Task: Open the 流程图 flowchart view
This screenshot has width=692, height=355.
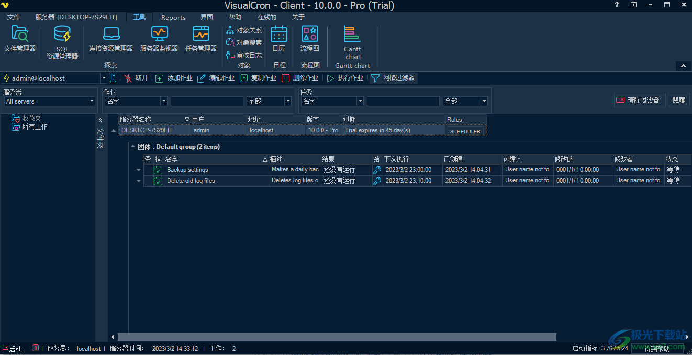Action: tap(310, 39)
